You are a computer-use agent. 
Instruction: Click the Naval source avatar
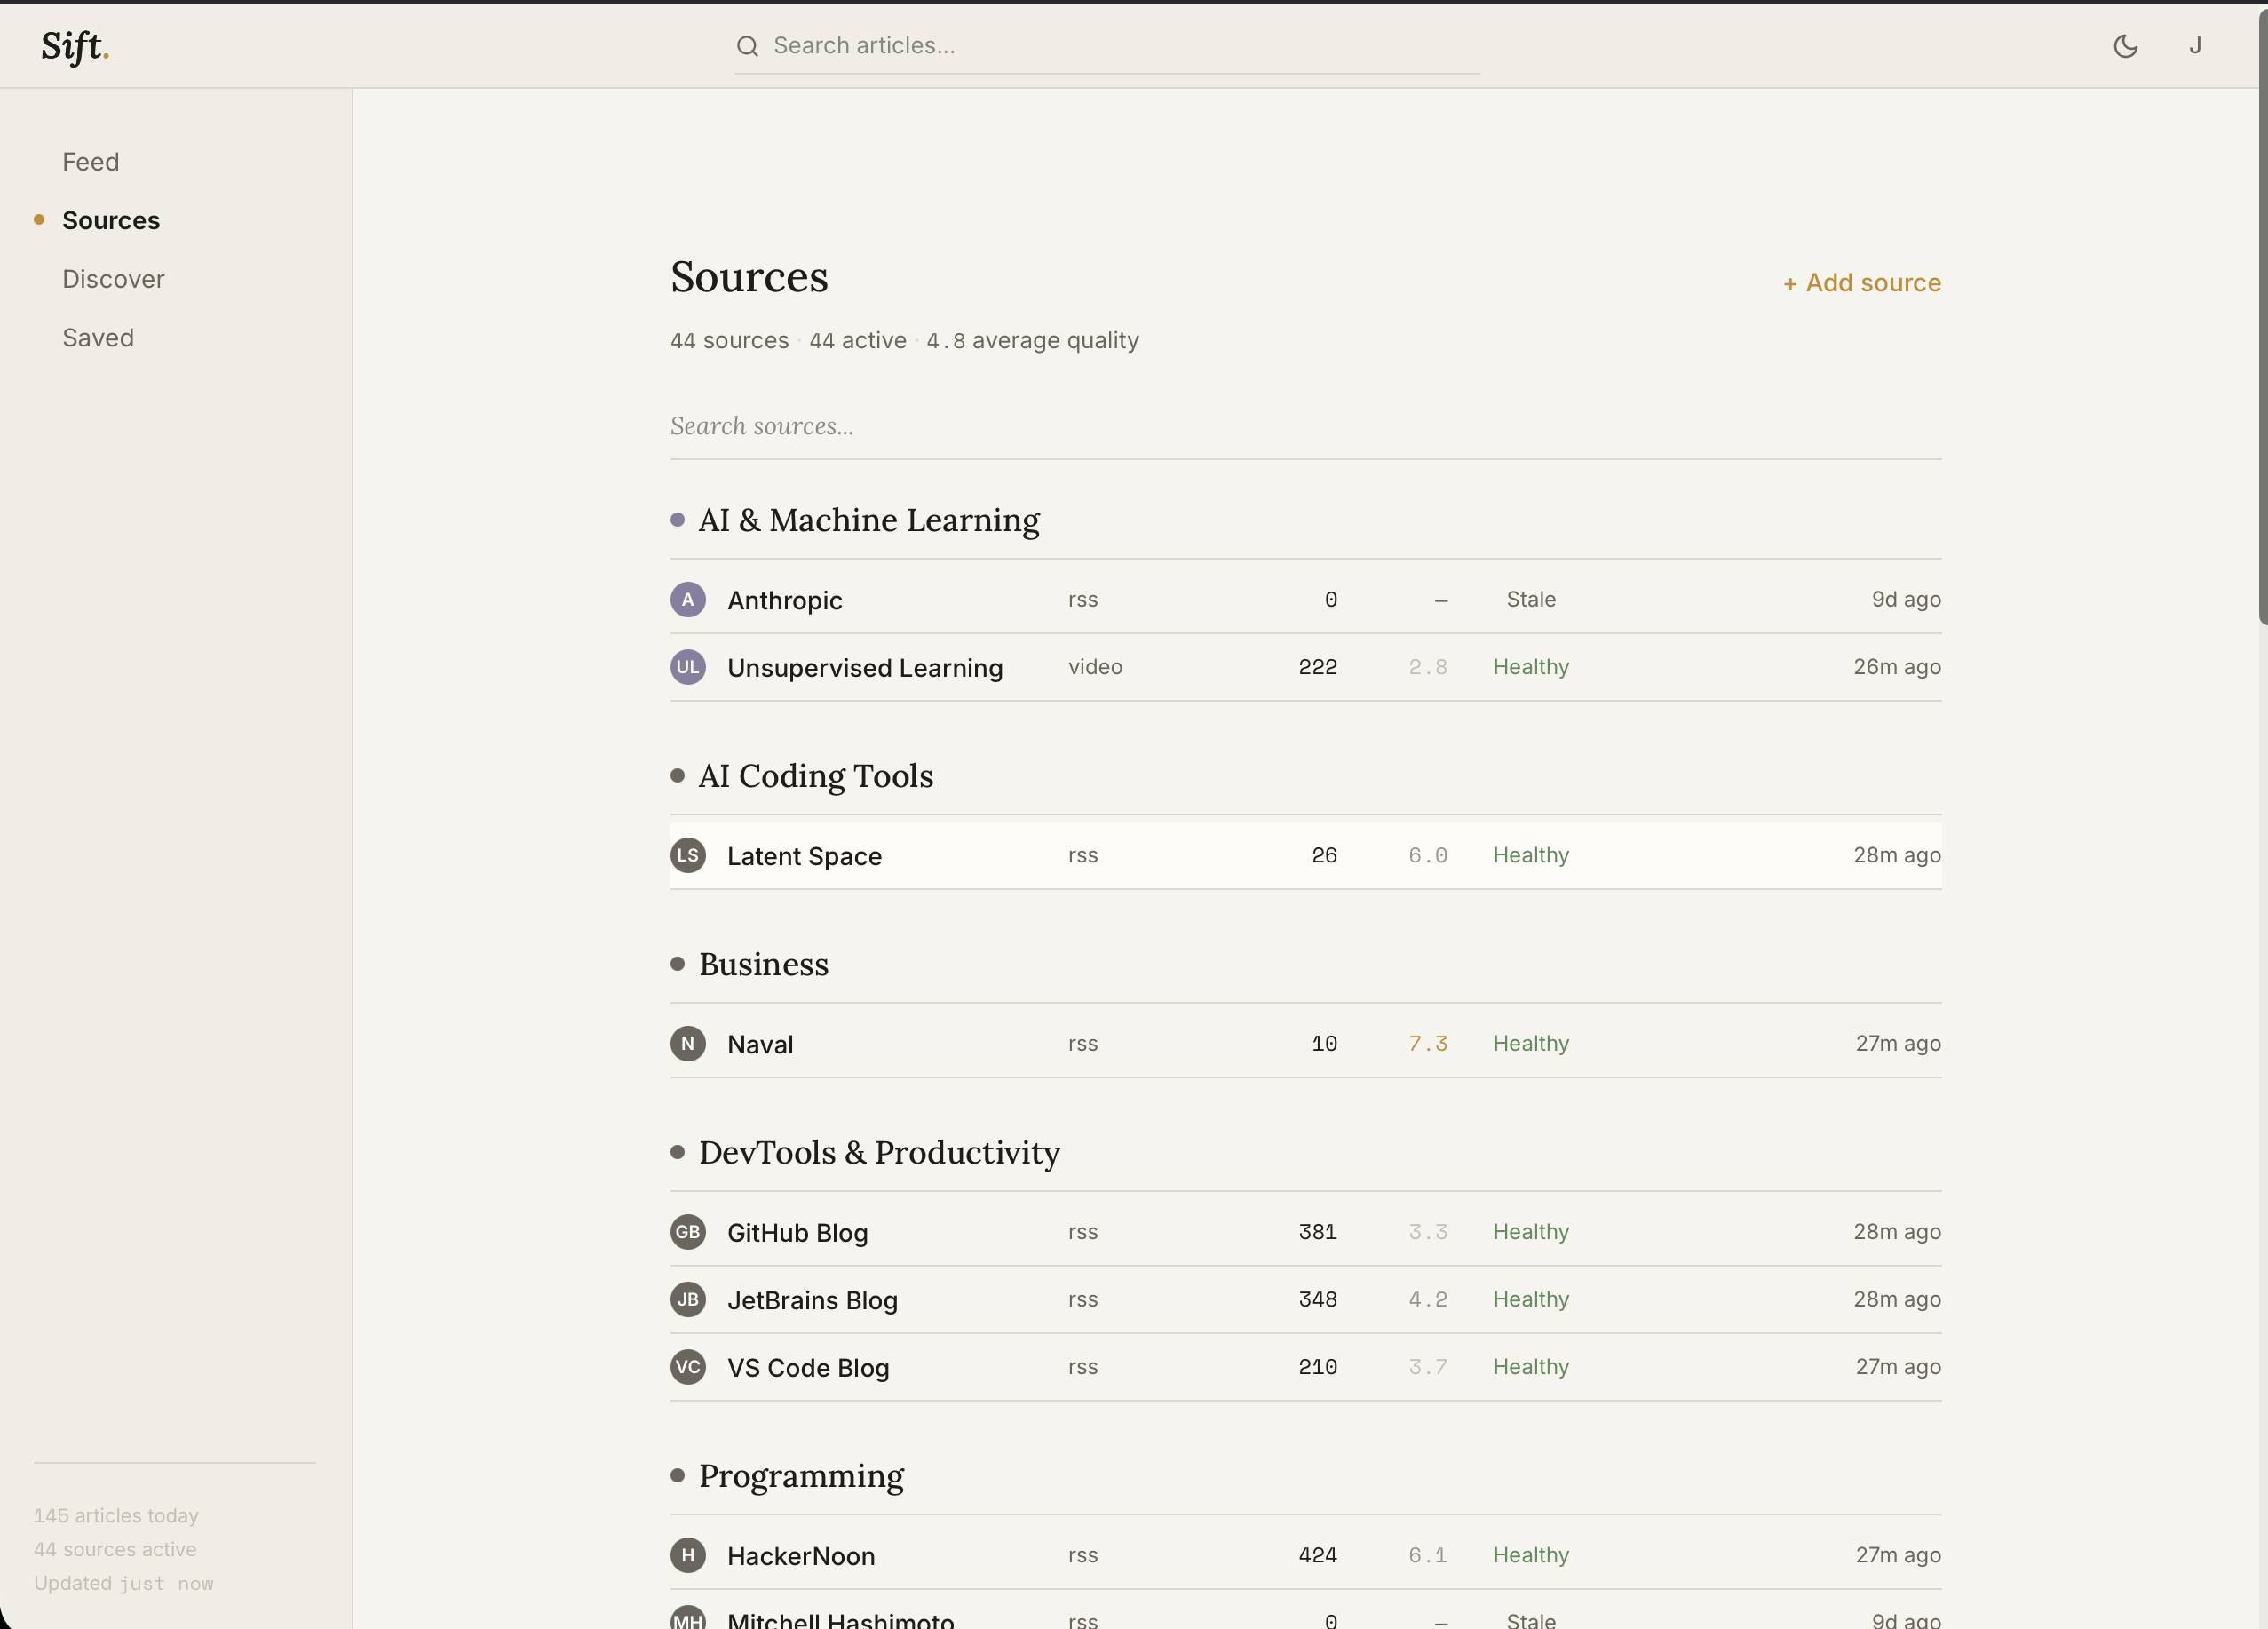click(687, 1043)
